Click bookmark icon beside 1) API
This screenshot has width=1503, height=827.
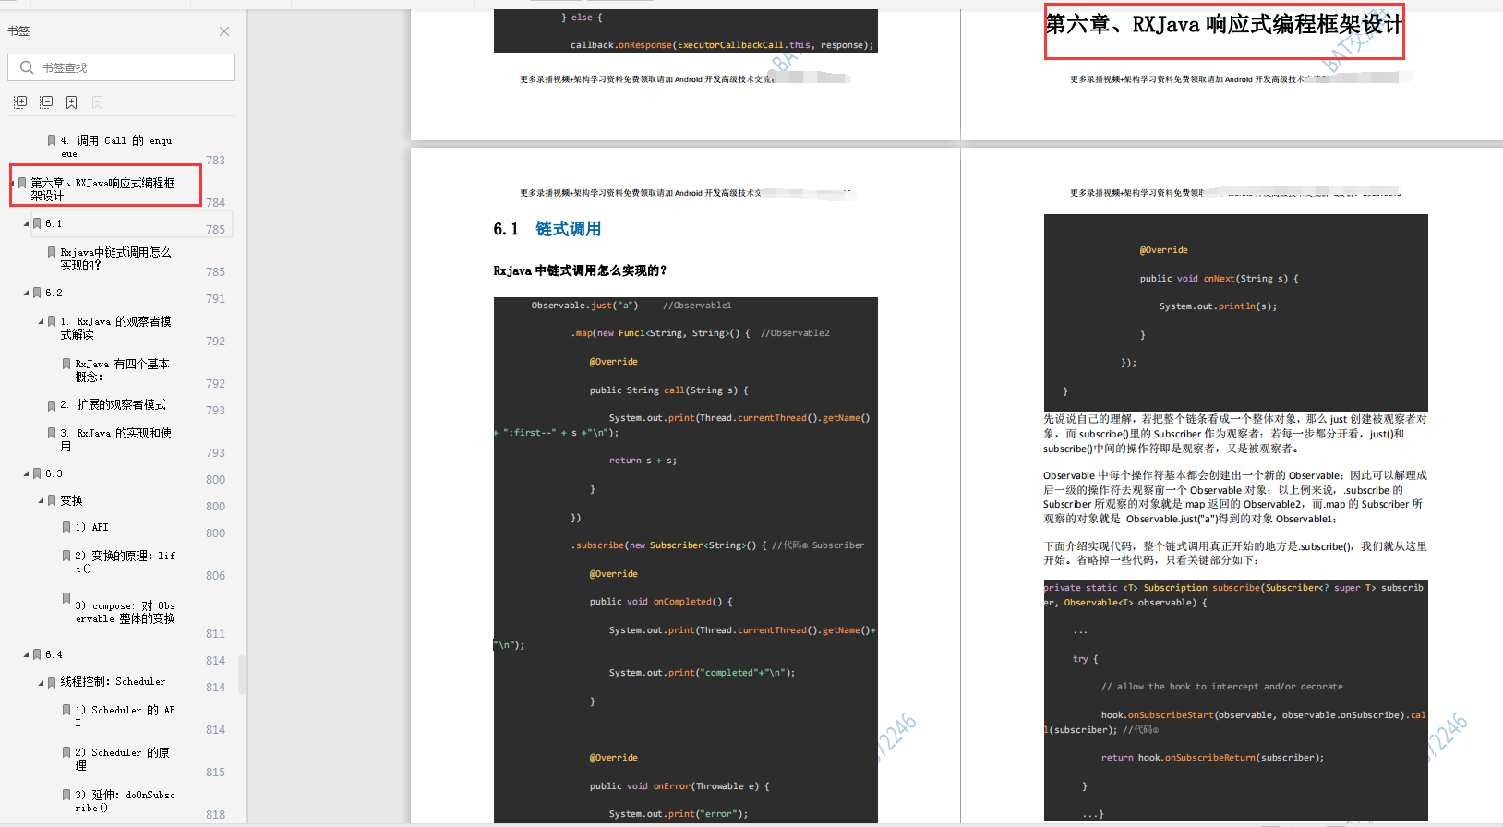[x=66, y=527]
